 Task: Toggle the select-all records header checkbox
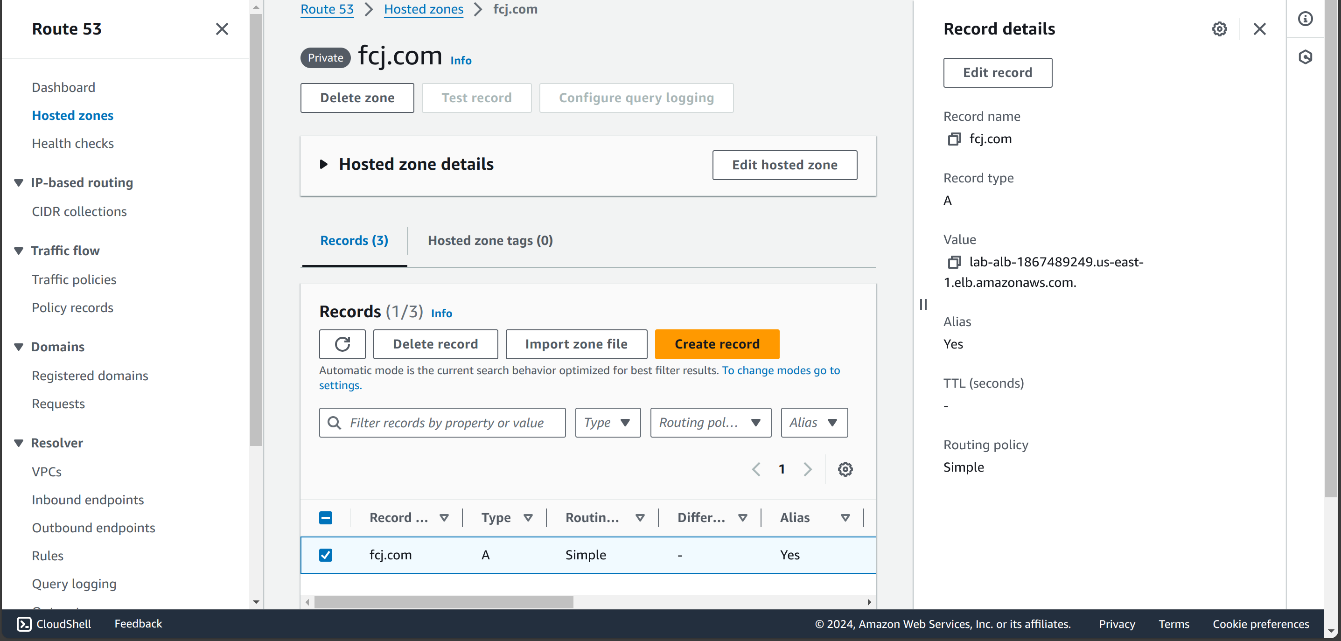click(325, 518)
